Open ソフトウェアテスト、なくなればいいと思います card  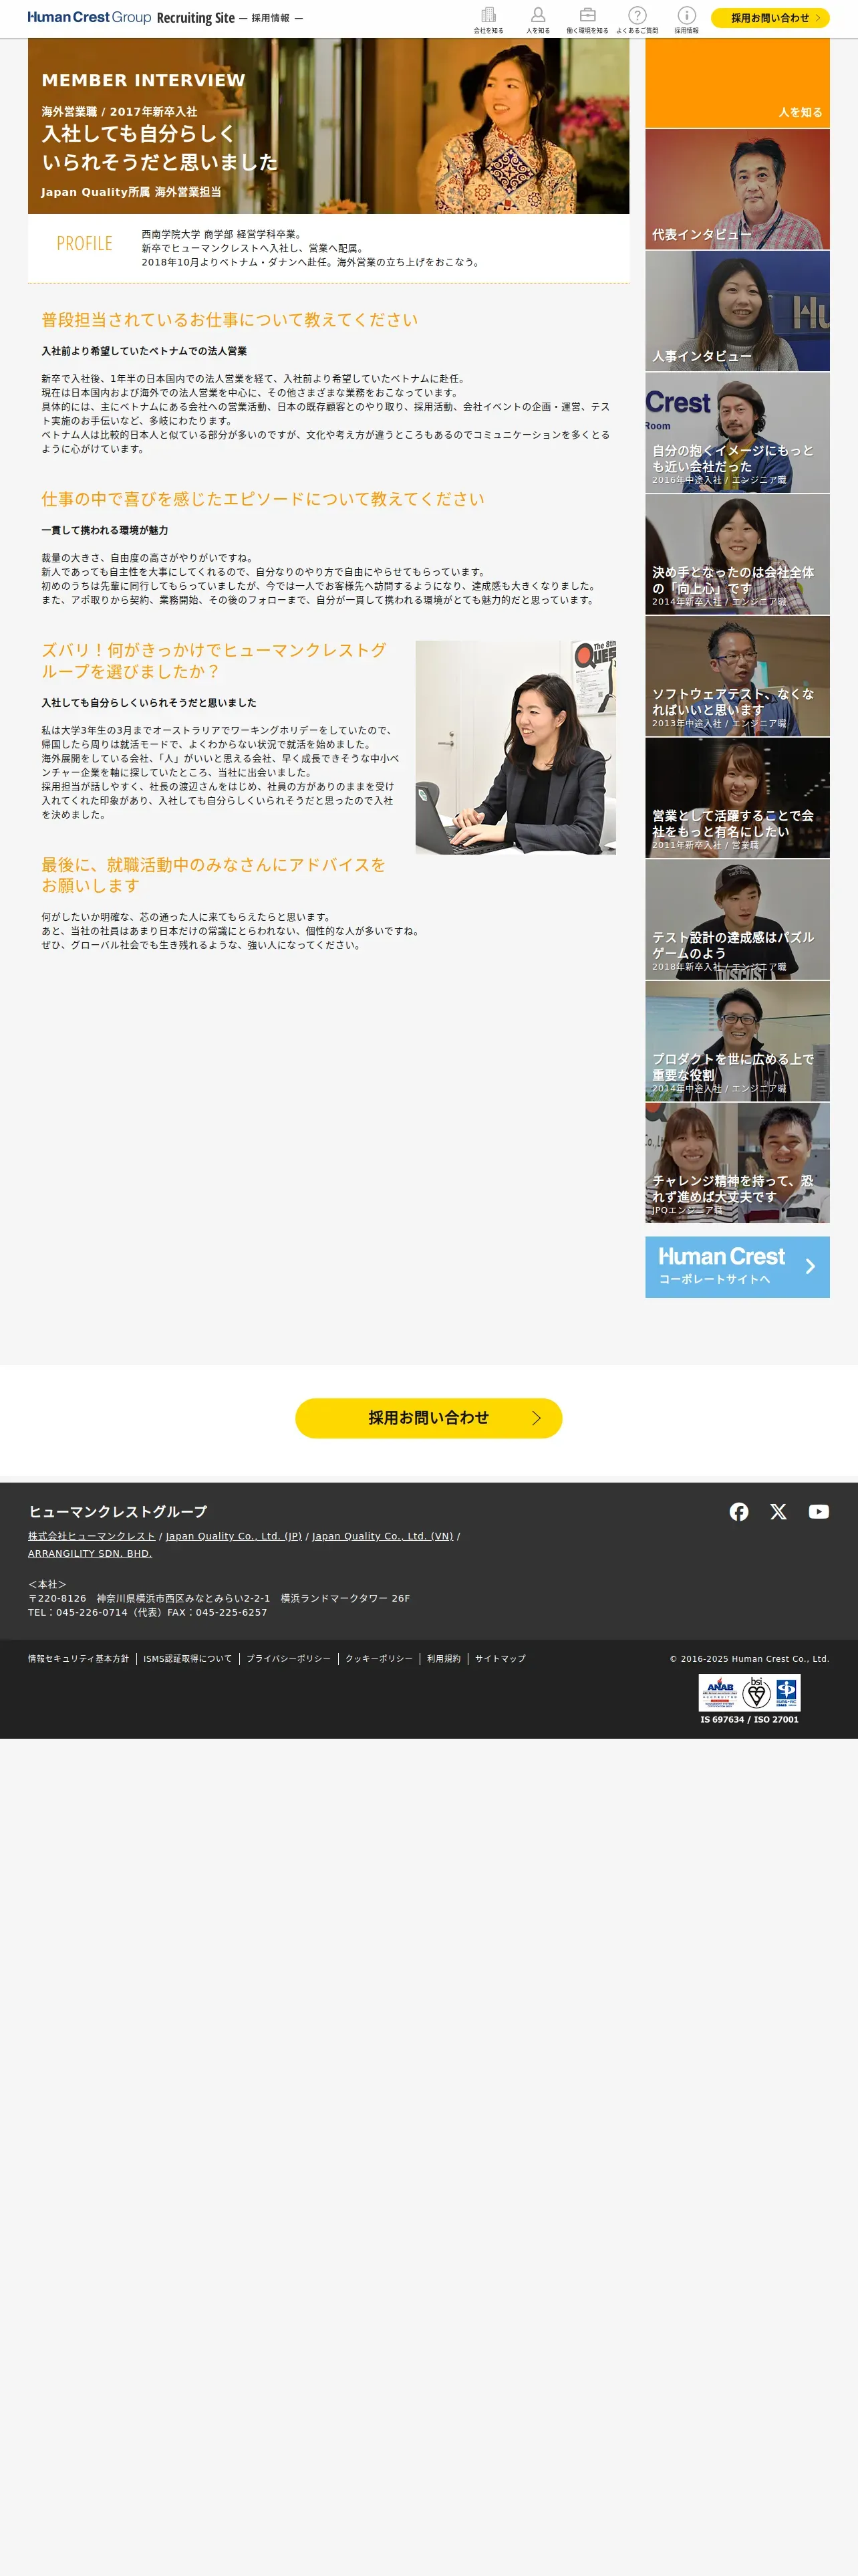pos(737,676)
